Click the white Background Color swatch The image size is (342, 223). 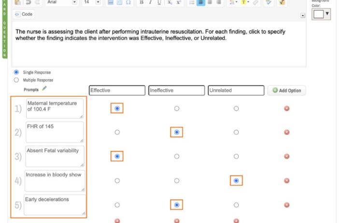click(x=318, y=14)
